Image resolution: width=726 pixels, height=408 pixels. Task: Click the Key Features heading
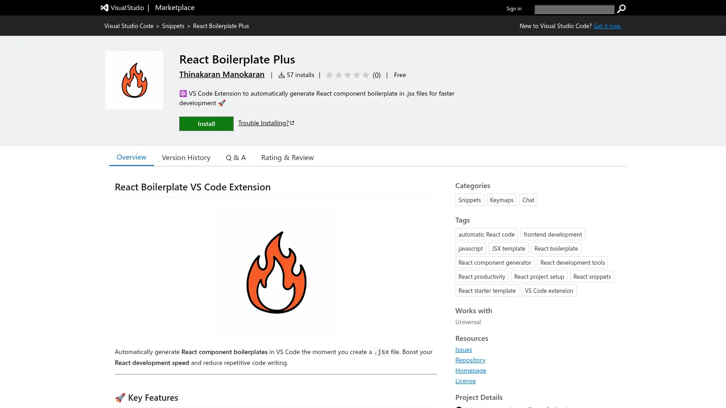(147, 398)
